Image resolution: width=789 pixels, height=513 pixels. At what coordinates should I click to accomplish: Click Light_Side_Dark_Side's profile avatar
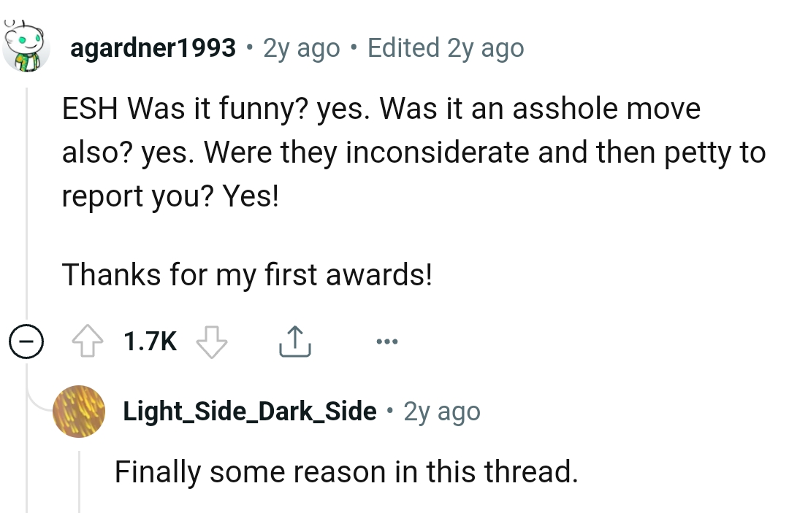pos(79,411)
